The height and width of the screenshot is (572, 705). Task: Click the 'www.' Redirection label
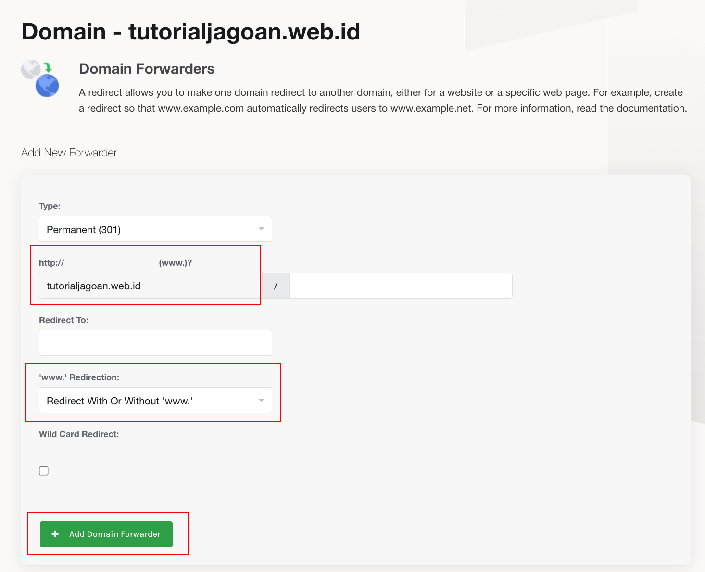[x=79, y=377]
